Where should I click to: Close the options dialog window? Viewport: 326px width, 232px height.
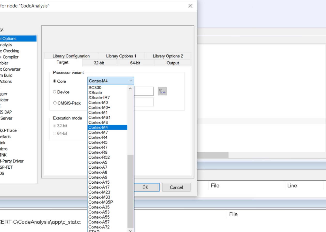190,6
